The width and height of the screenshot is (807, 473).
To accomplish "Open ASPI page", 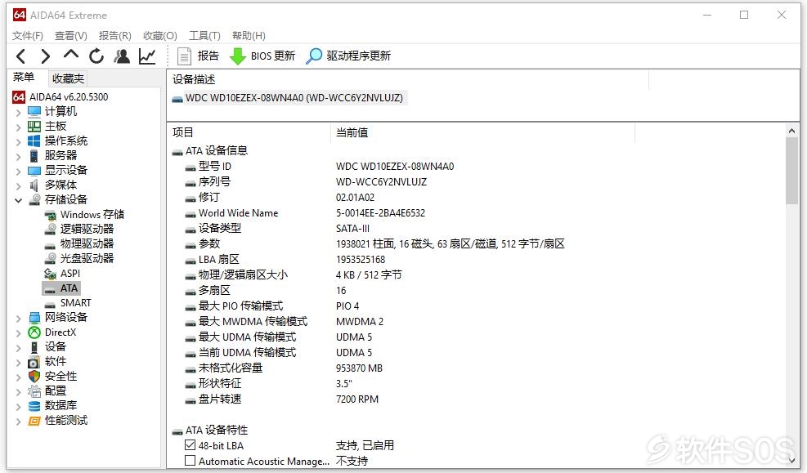I will pyautogui.click(x=70, y=273).
